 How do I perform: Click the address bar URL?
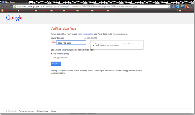[x=77, y=6]
